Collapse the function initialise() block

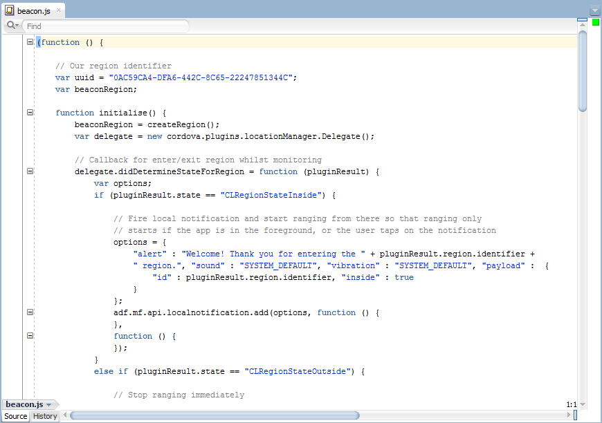click(30, 113)
